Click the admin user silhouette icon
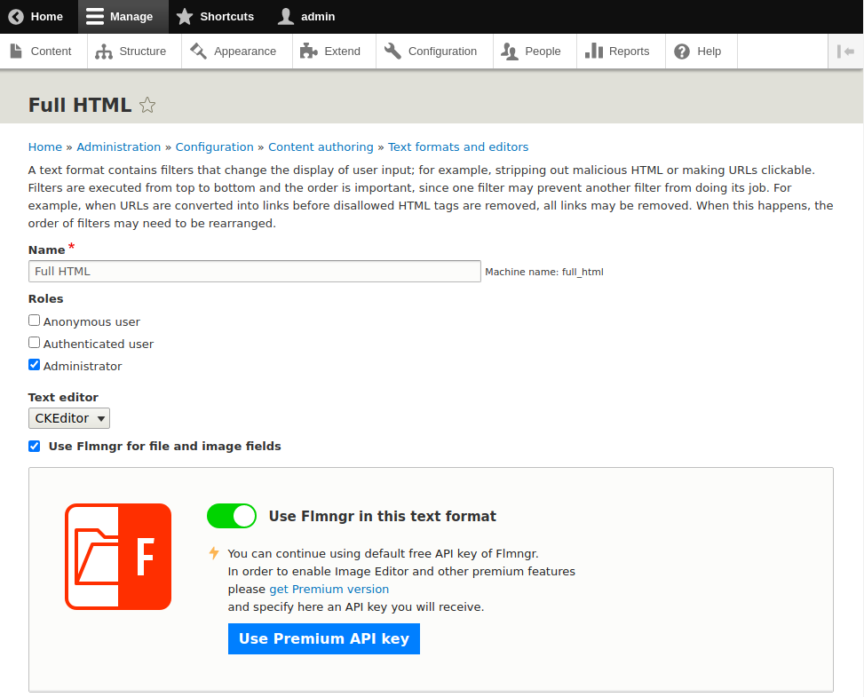864x697 pixels. 285,17
